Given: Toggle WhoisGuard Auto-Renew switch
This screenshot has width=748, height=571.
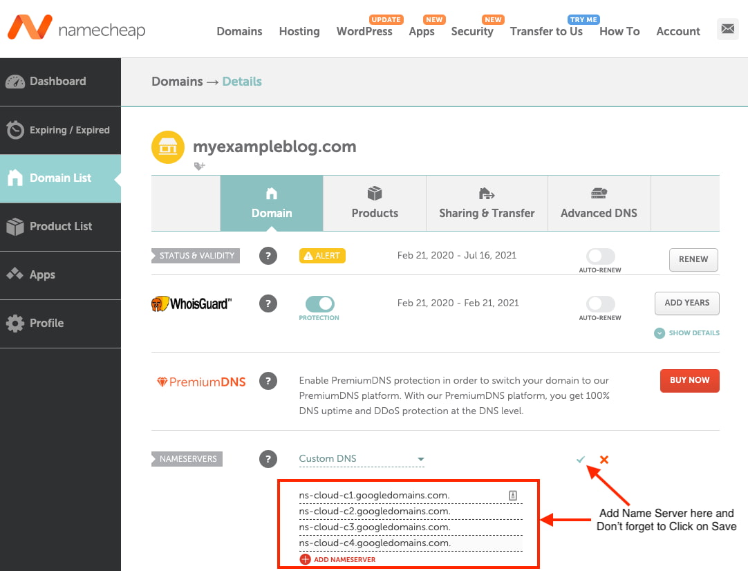Looking at the screenshot, I should coord(601,304).
